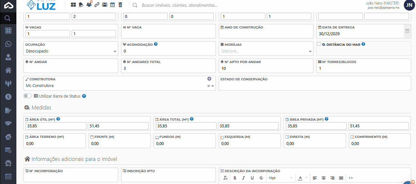Open the link chain icon in top toolbar

tap(97, 5)
